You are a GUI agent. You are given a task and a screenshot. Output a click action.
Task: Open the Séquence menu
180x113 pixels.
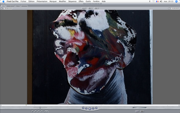pyautogui.click(x=72, y=1)
